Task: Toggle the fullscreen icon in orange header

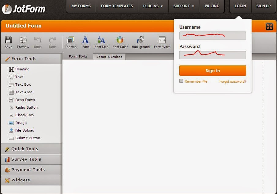Action: [269, 27]
